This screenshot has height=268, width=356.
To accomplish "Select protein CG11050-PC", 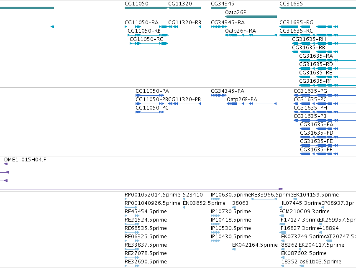I will [152, 108].
